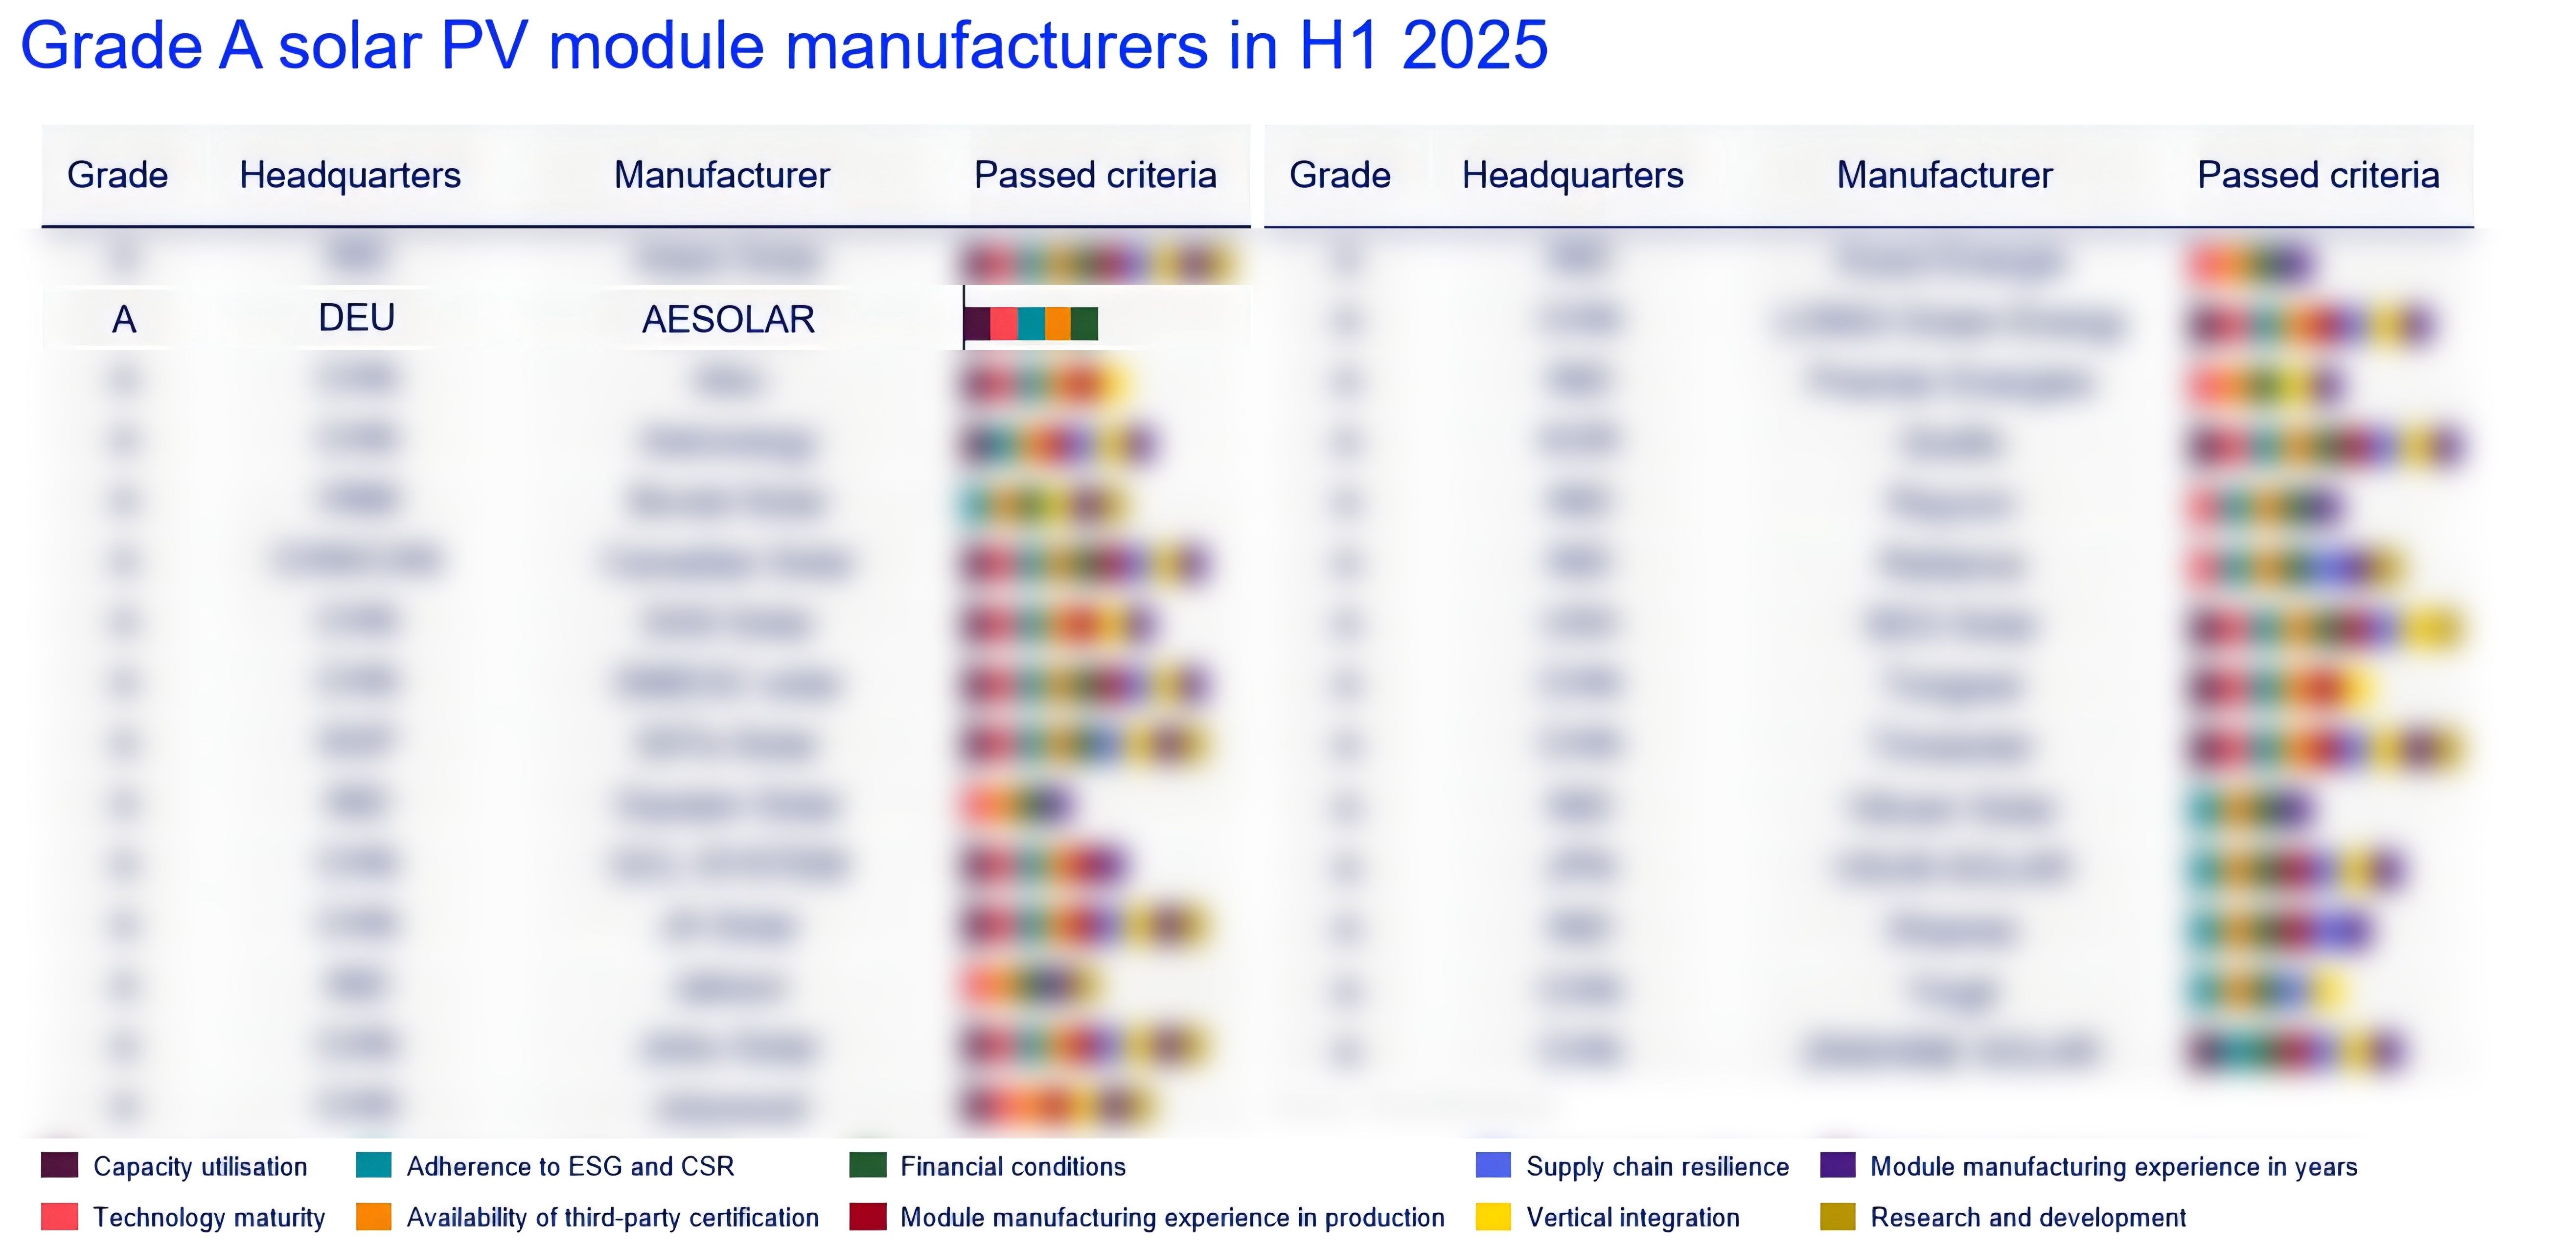Click the left Manufacturer column header

coord(721,175)
